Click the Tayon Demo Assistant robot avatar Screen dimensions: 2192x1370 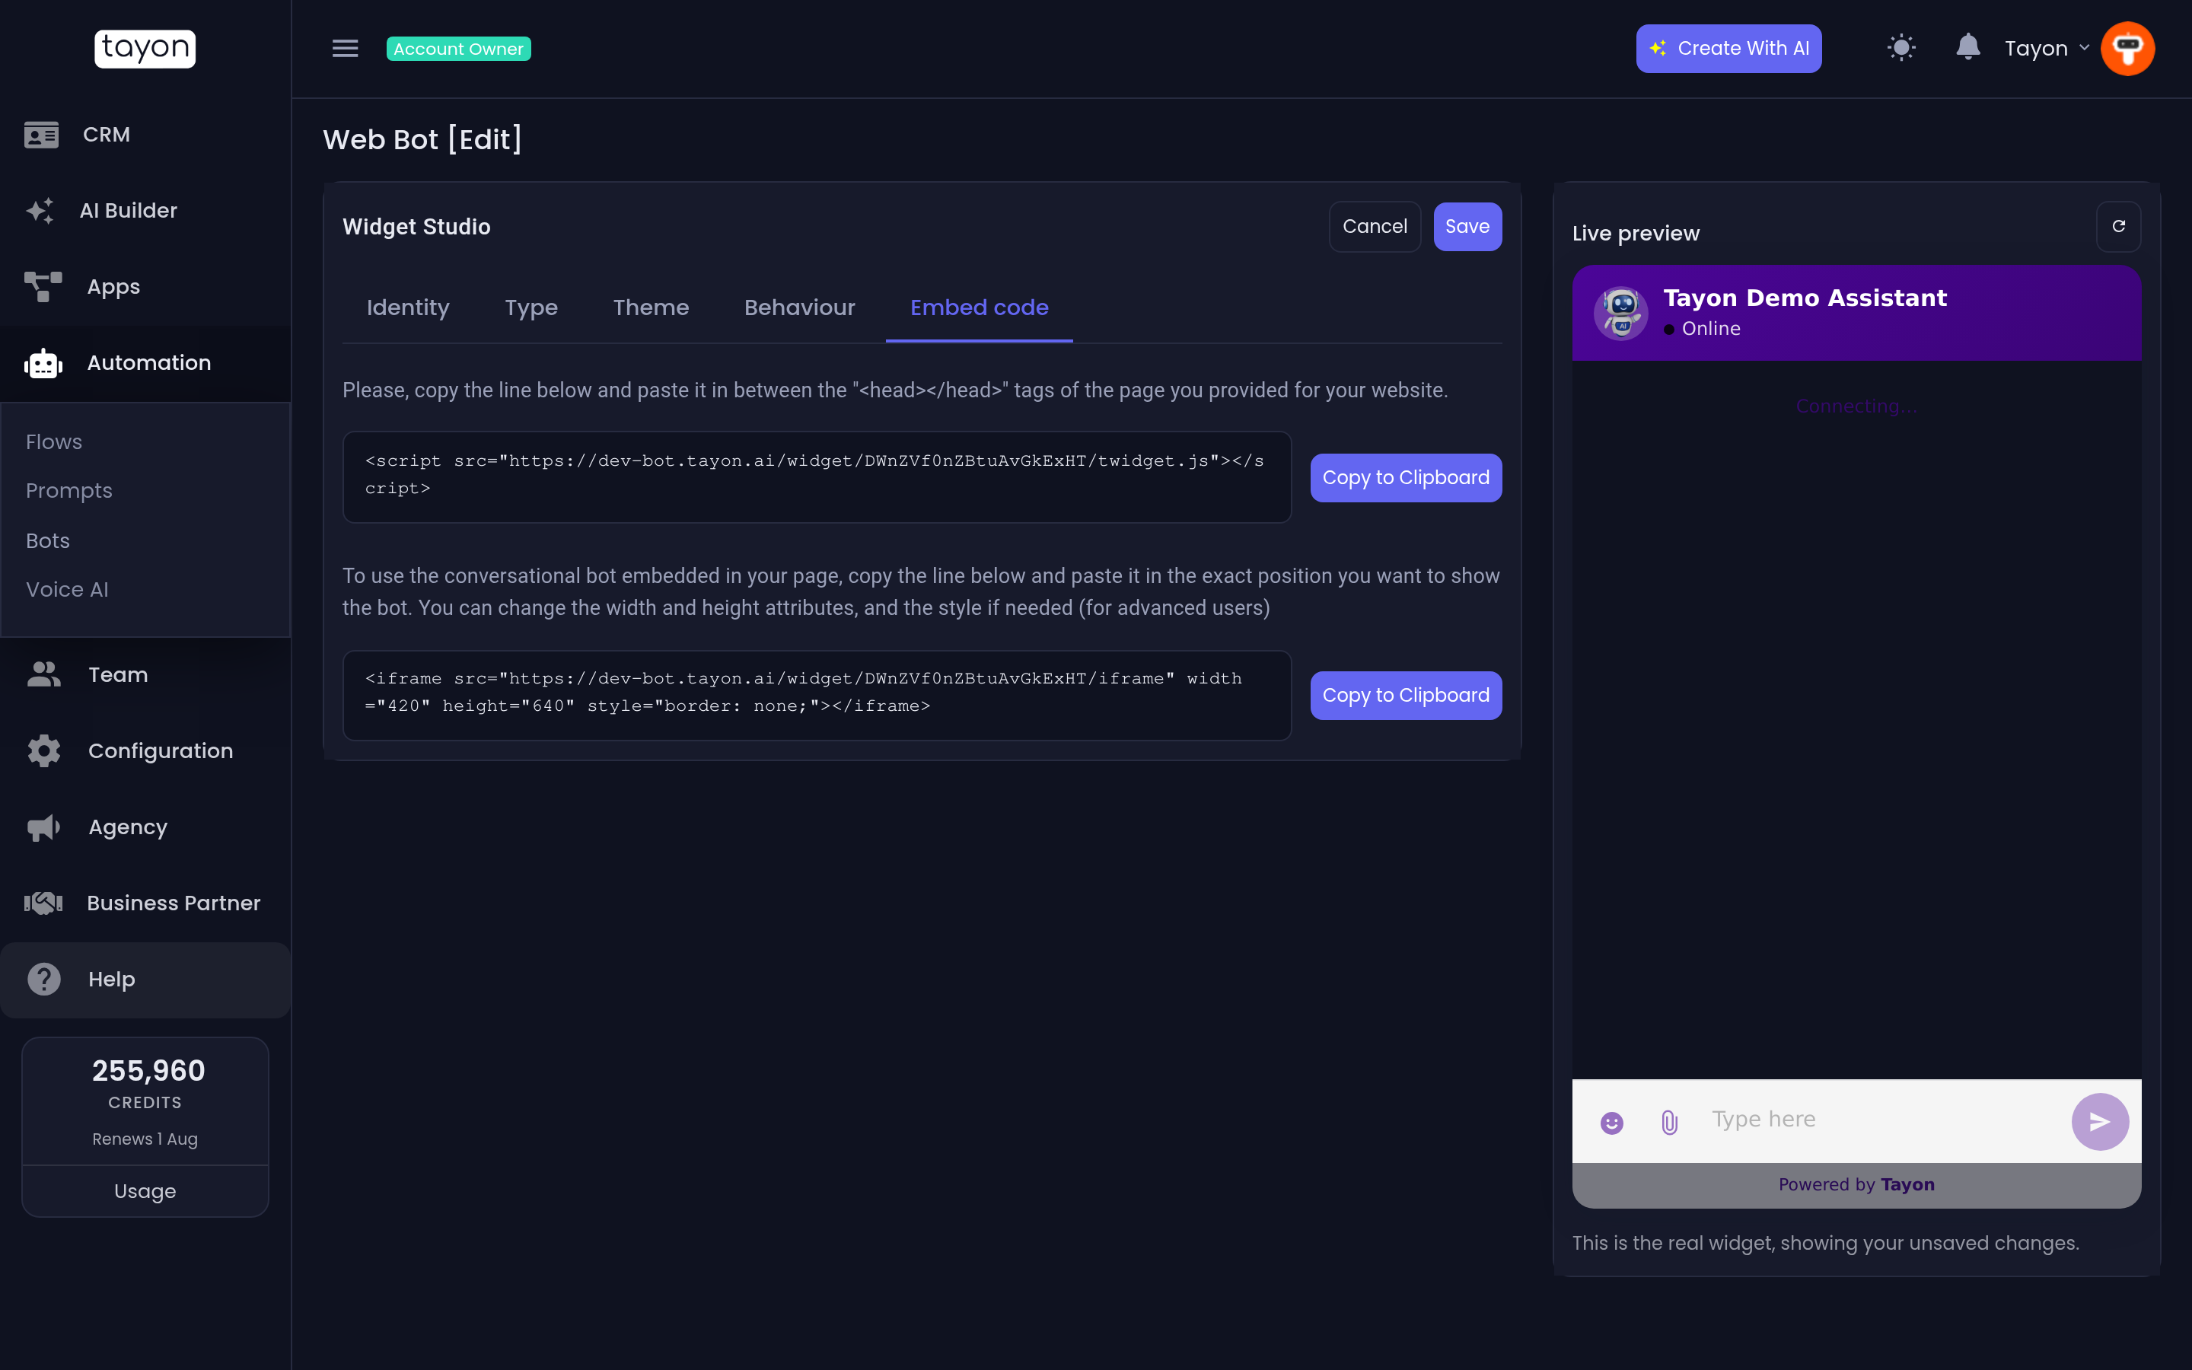[x=1620, y=313]
